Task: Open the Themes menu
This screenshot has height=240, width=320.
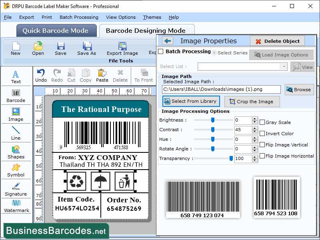Action: [152, 17]
